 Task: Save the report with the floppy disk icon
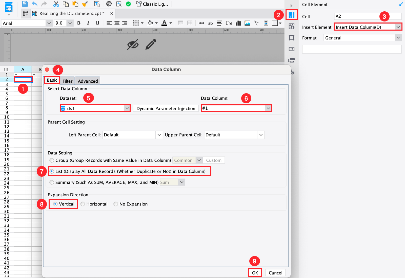25,4
